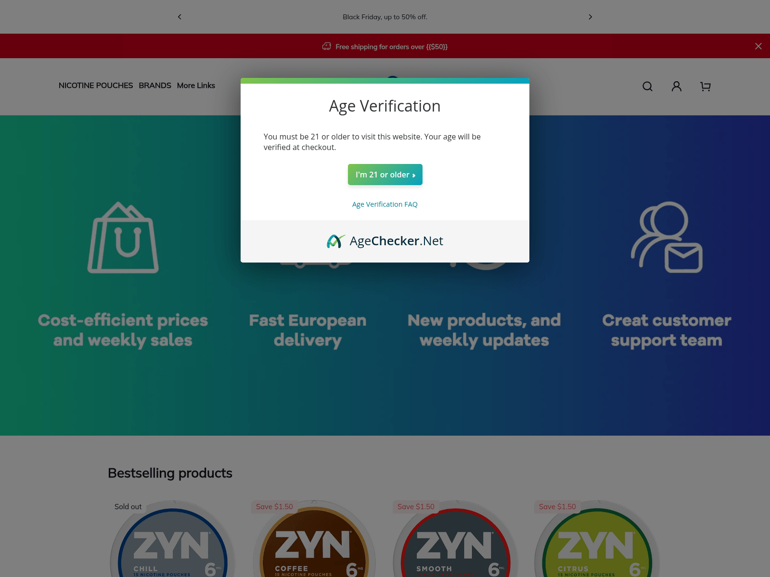
Task: Open the Age Verification FAQ link
Action: [x=385, y=204]
